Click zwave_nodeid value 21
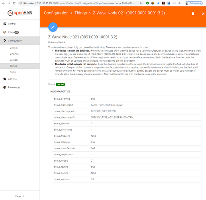Viewport: 206px width, 200px height. [x=92, y=161]
